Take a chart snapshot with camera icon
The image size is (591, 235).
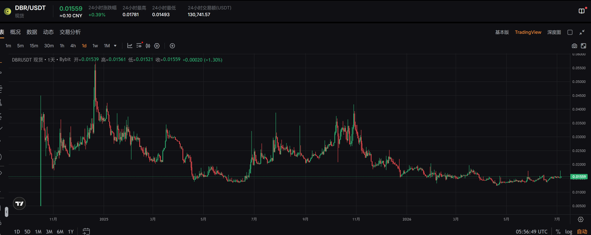[x=574, y=46]
